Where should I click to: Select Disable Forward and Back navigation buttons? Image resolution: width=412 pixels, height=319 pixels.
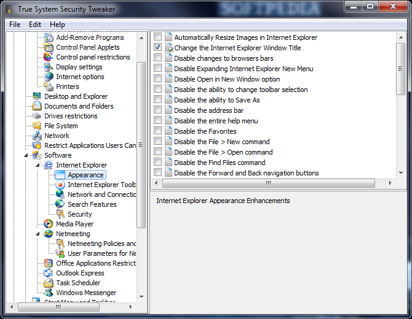(246, 173)
